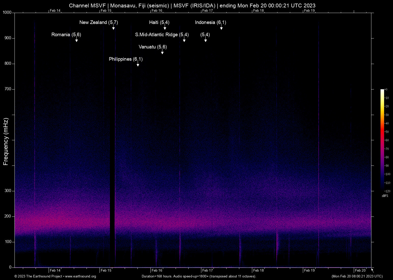Click the arrow beneath Philippines (6.1)
This screenshot has height=280, width=393.
[x=138, y=64]
